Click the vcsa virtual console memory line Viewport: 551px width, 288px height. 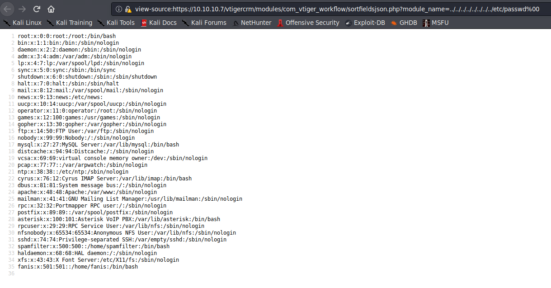tap(113, 158)
